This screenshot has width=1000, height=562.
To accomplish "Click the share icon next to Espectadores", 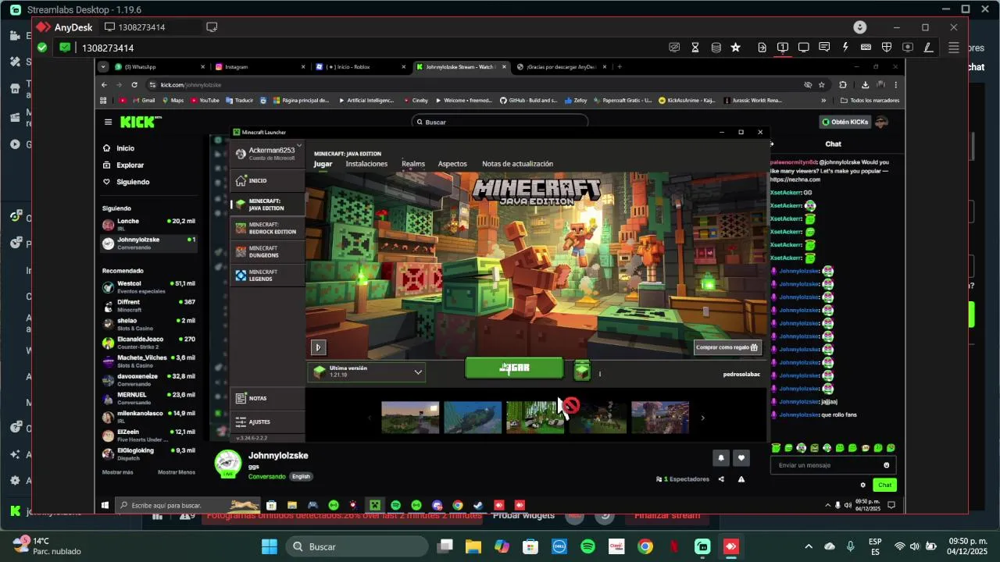I will point(721,479).
